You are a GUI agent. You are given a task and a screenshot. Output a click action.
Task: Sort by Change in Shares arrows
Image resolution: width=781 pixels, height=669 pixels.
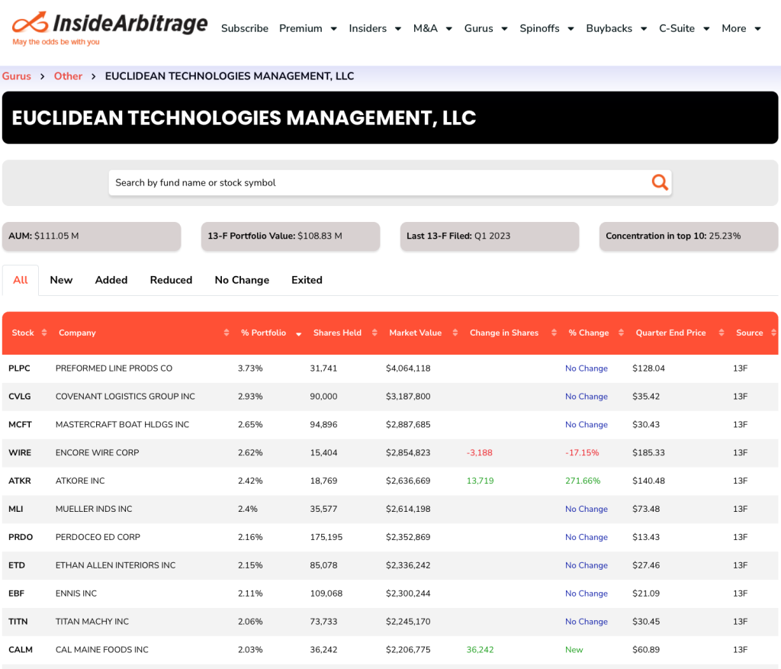click(x=554, y=333)
